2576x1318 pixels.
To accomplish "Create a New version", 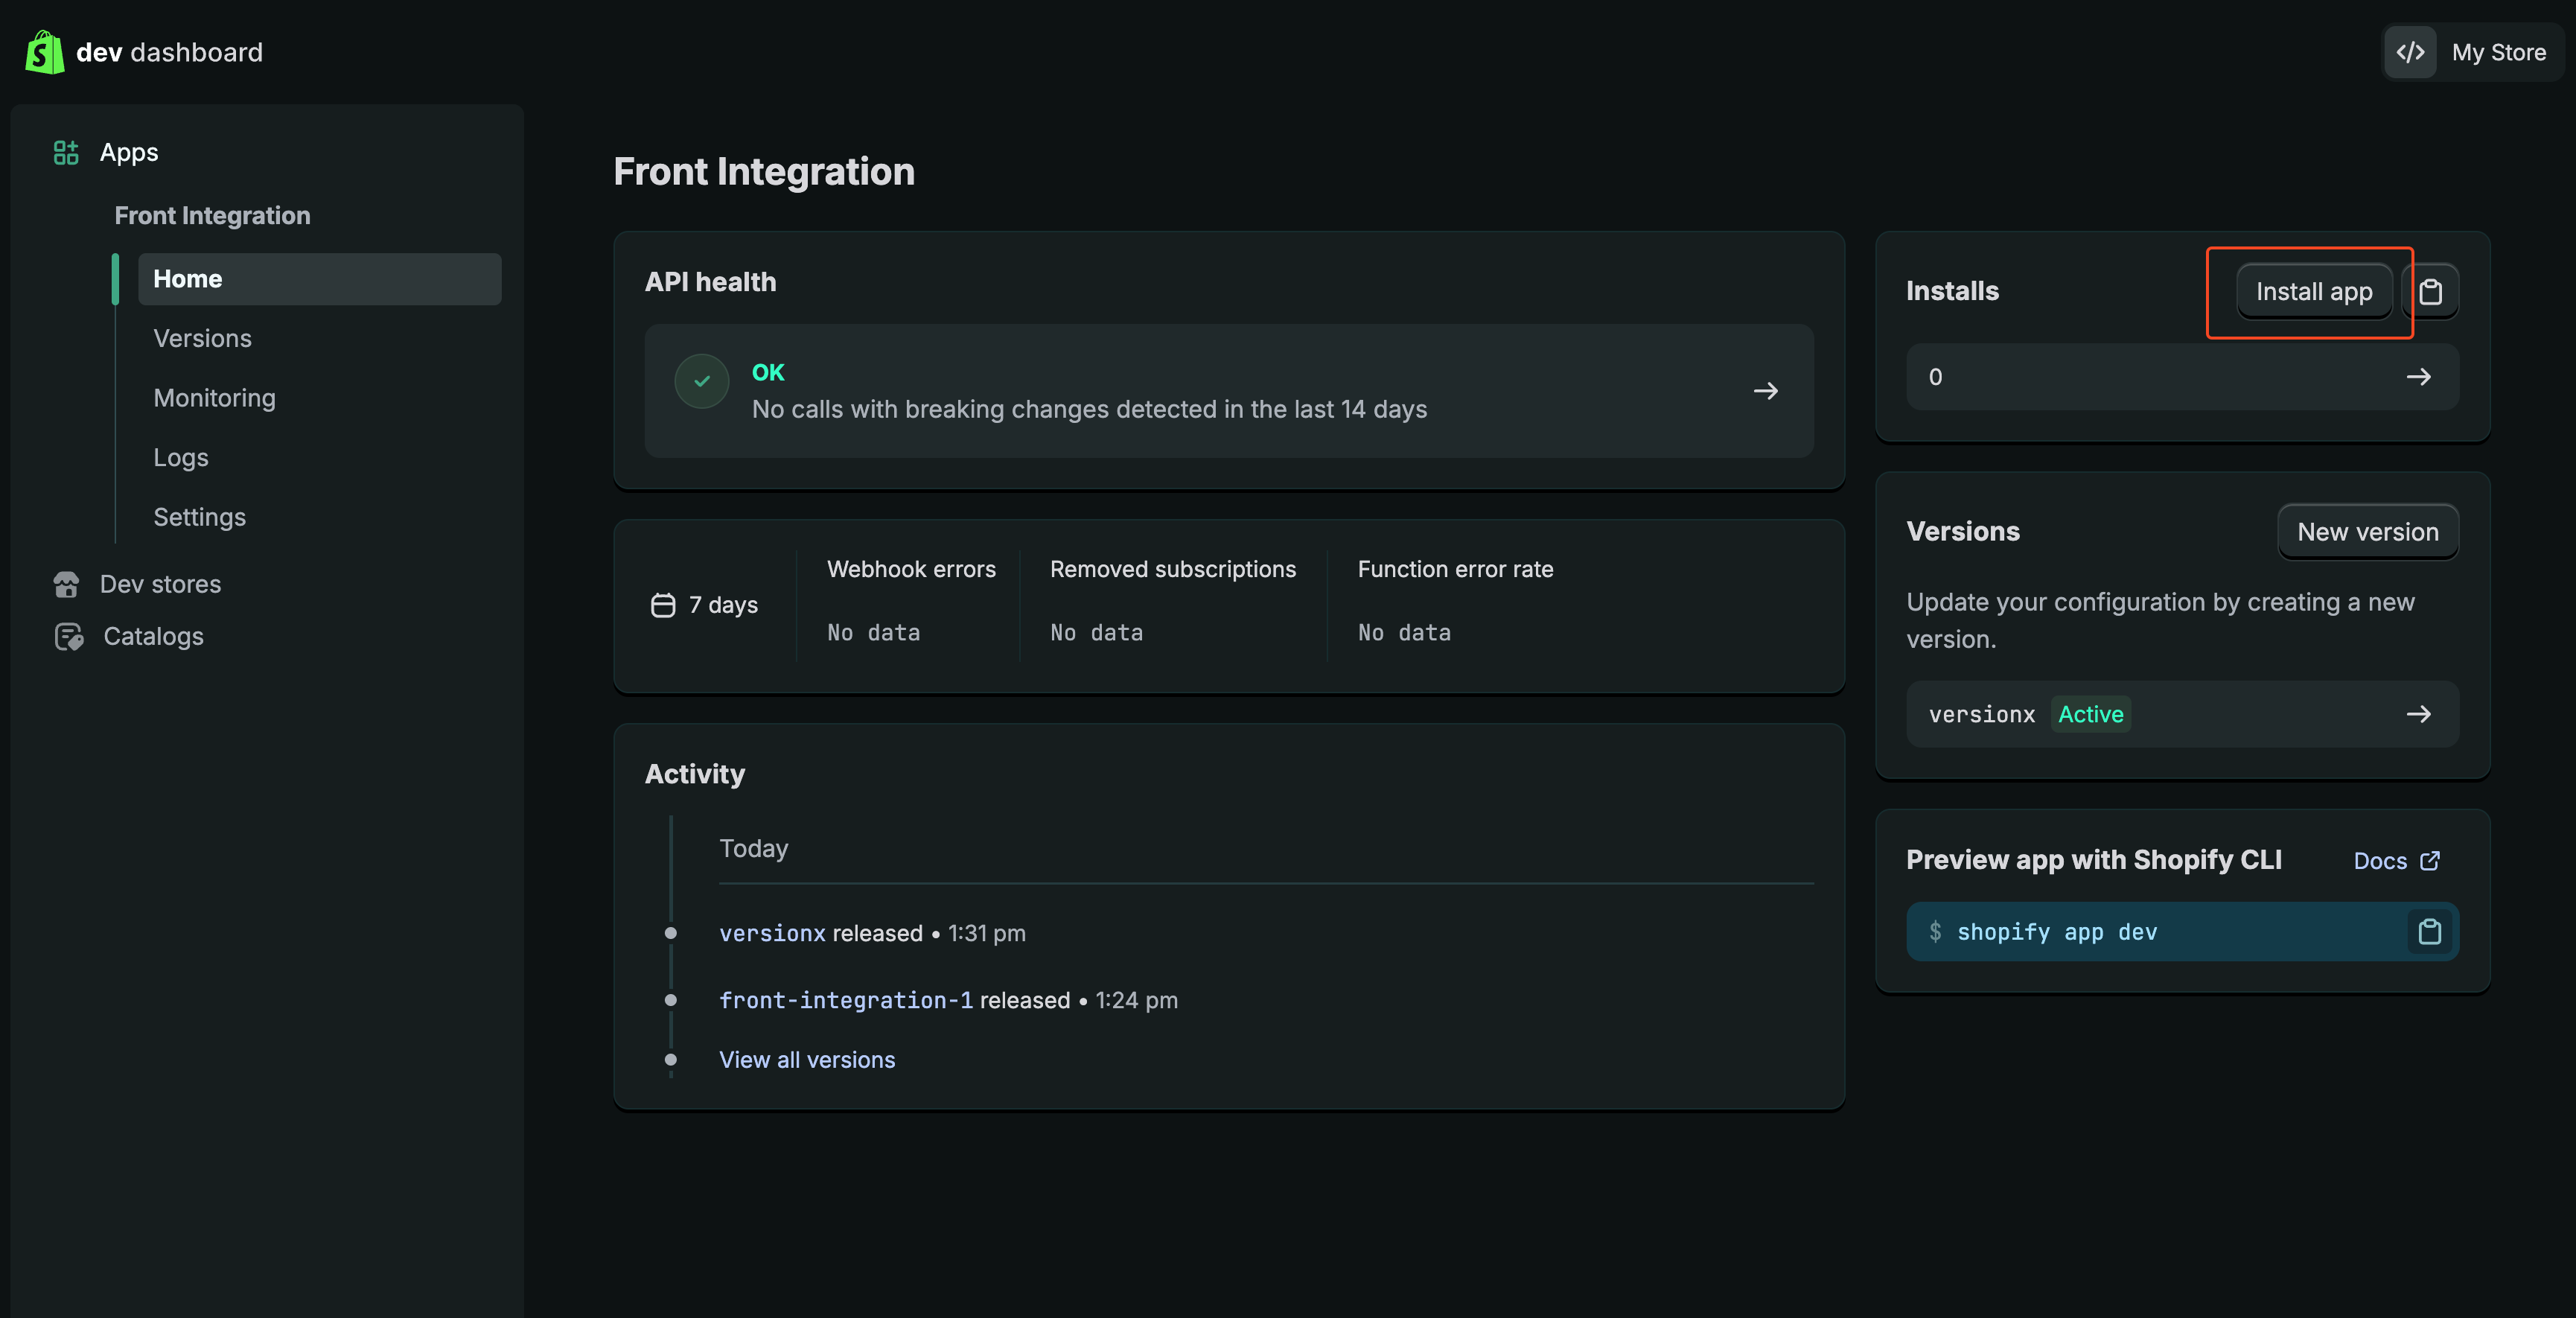I will 2367,532.
